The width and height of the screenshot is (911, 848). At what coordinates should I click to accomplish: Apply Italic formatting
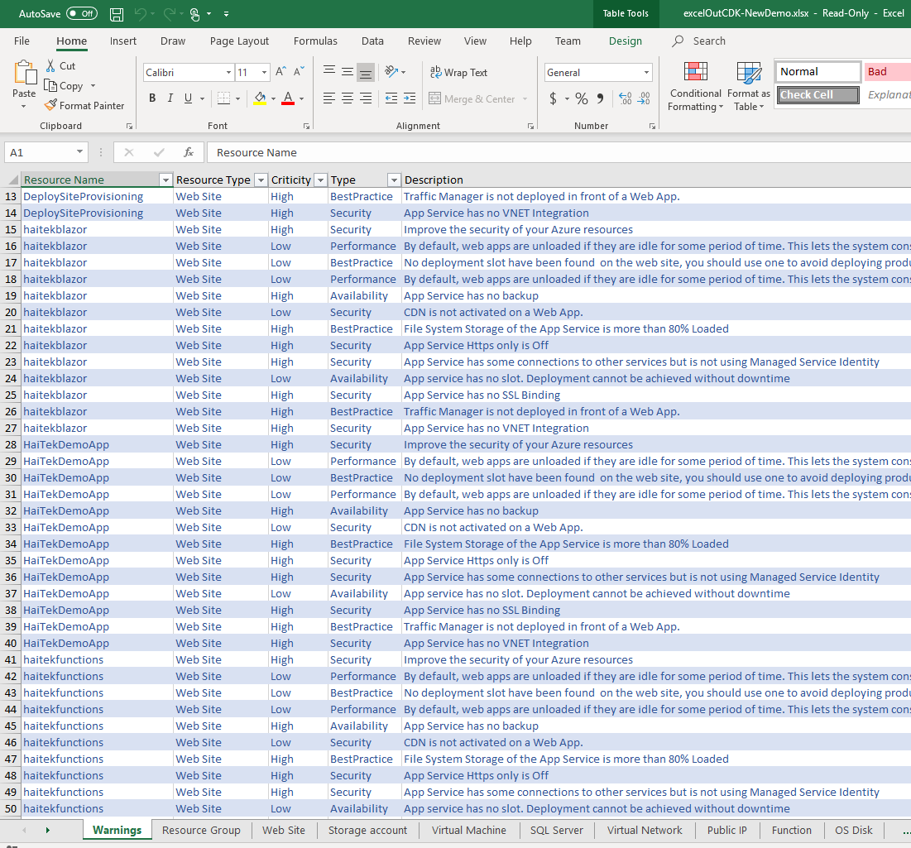pyautogui.click(x=170, y=98)
